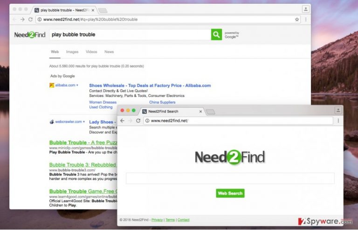The width and height of the screenshot is (358, 230).
Task: Open the Women Dresses link
Action: pos(103,102)
